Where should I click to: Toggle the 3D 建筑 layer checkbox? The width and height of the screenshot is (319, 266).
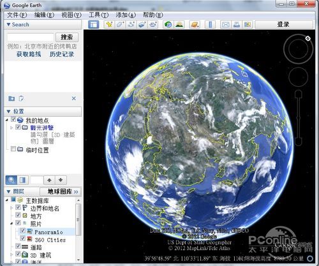(18, 254)
